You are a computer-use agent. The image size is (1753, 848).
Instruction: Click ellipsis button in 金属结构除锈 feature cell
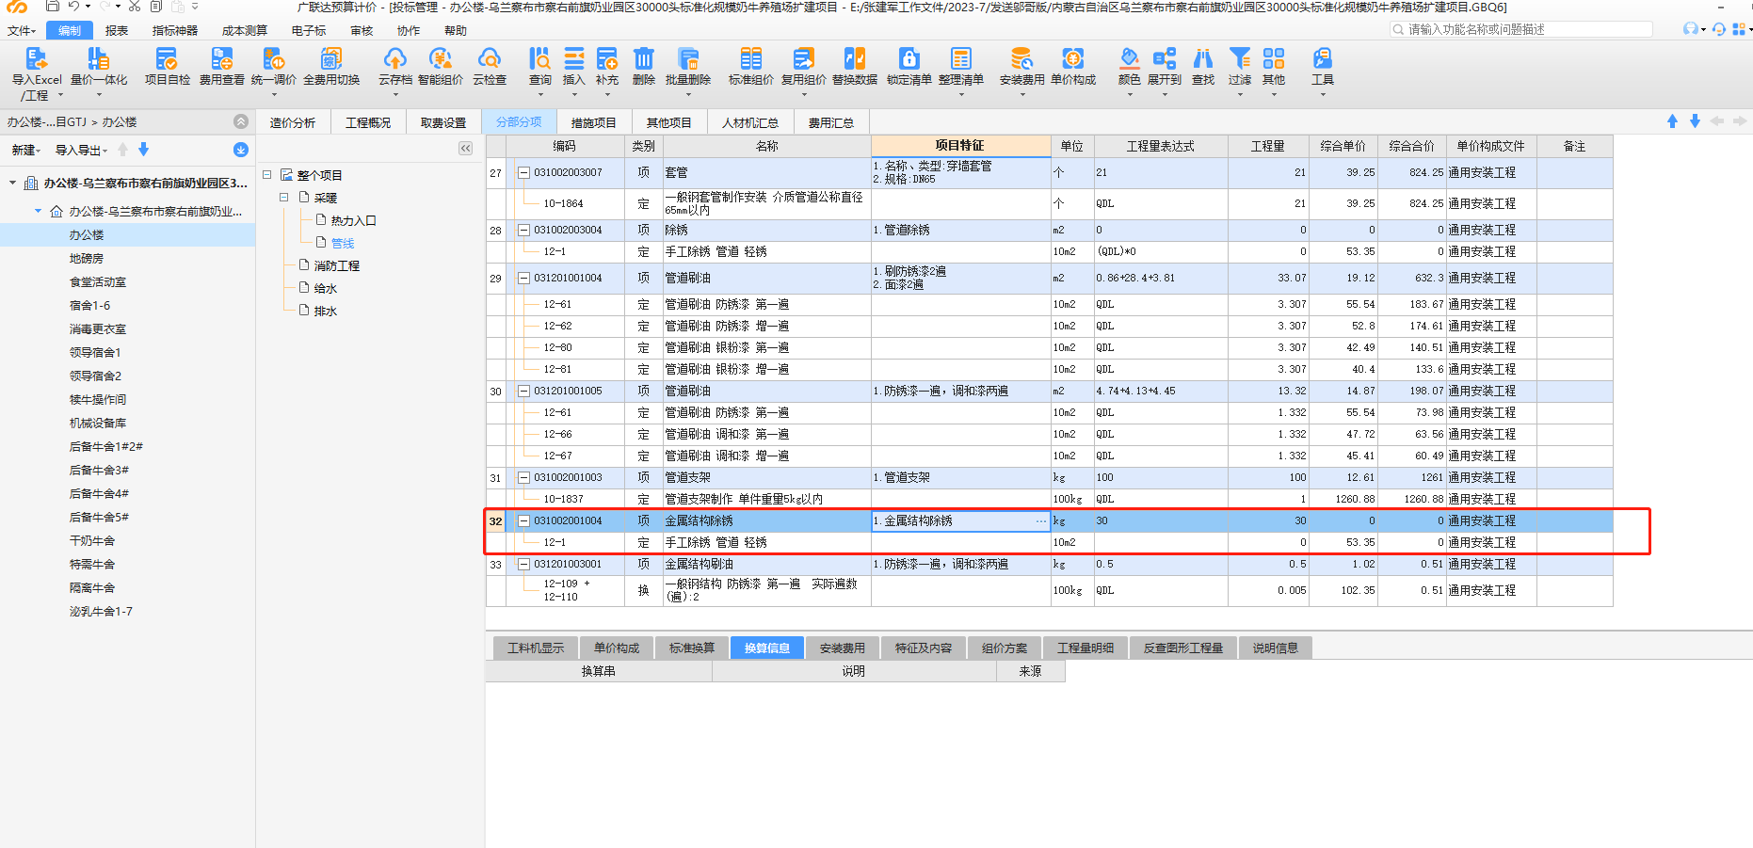click(1040, 520)
